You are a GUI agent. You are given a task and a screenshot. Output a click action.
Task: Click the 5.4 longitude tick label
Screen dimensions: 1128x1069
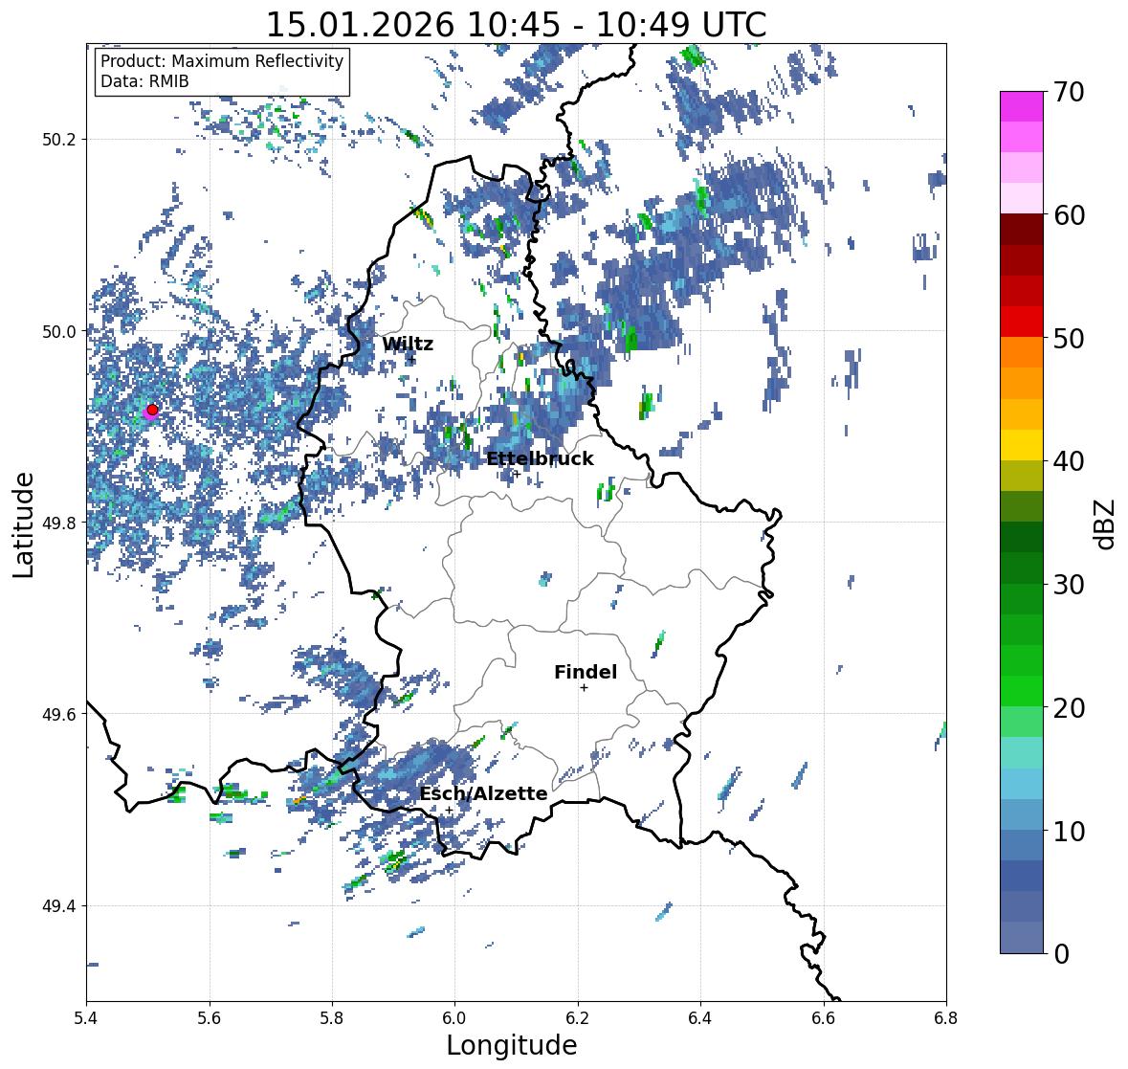coord(86,1017)
